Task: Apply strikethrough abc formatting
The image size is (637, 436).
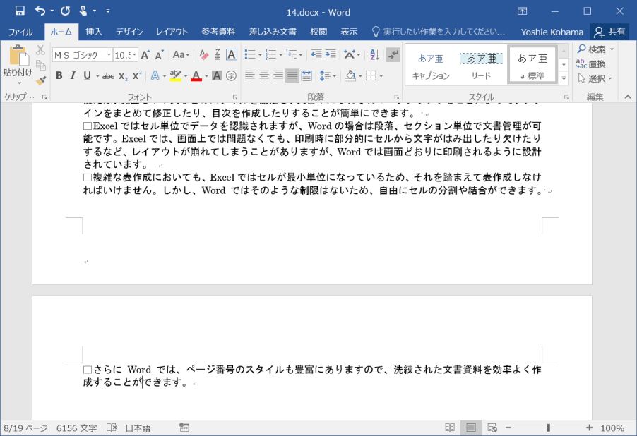Action: (x=108, y=76)
